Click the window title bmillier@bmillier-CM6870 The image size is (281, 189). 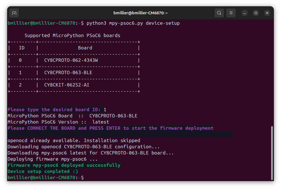point(140,13)
